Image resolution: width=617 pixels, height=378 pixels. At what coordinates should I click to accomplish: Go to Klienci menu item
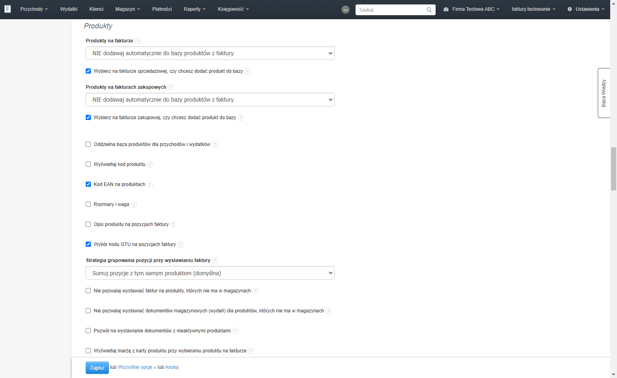[x=96, y=9]
